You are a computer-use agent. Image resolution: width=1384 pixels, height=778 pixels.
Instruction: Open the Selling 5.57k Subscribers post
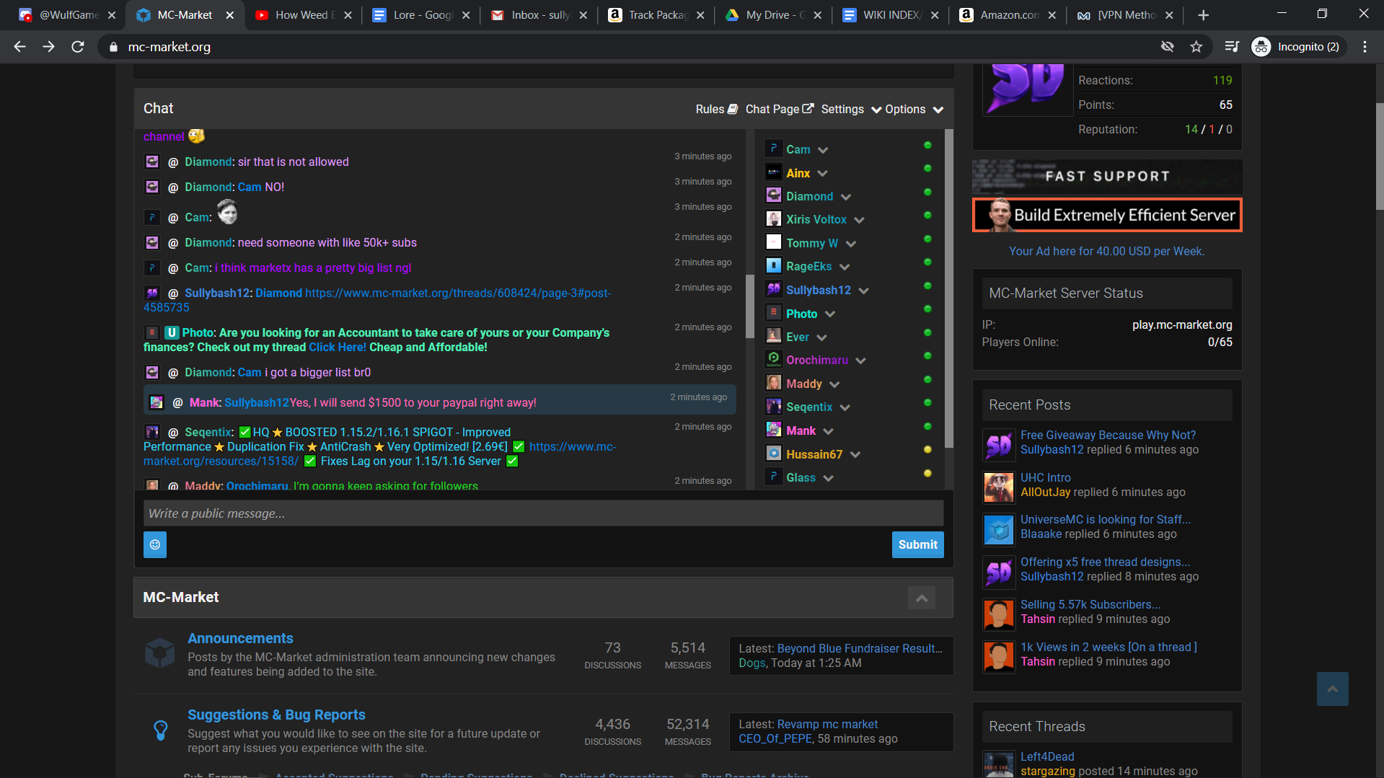1090,605
